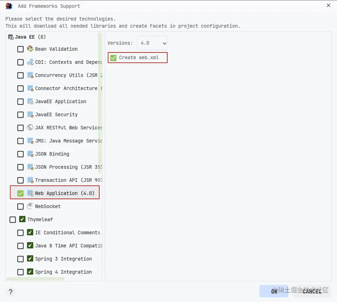Enable the JSON Processing checkbox
Image resolution: width=337 pixels, height=302 pixels.
21,167
